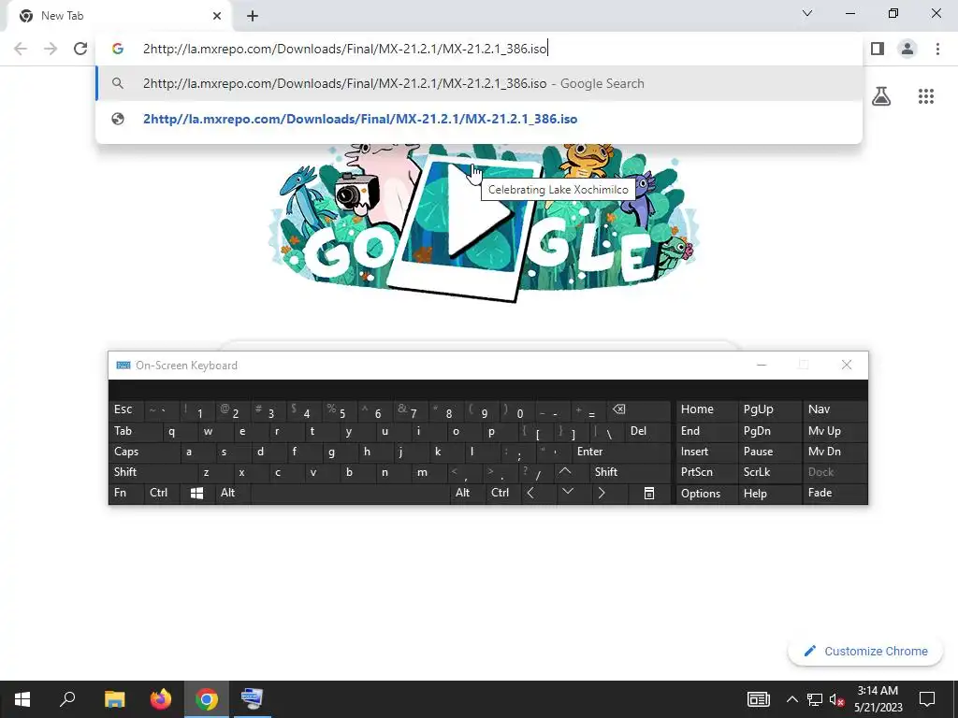Image resolution: width=958 pixels, height=718 pixels.
Task: Go back to the previous page
Action: point(21,49)
